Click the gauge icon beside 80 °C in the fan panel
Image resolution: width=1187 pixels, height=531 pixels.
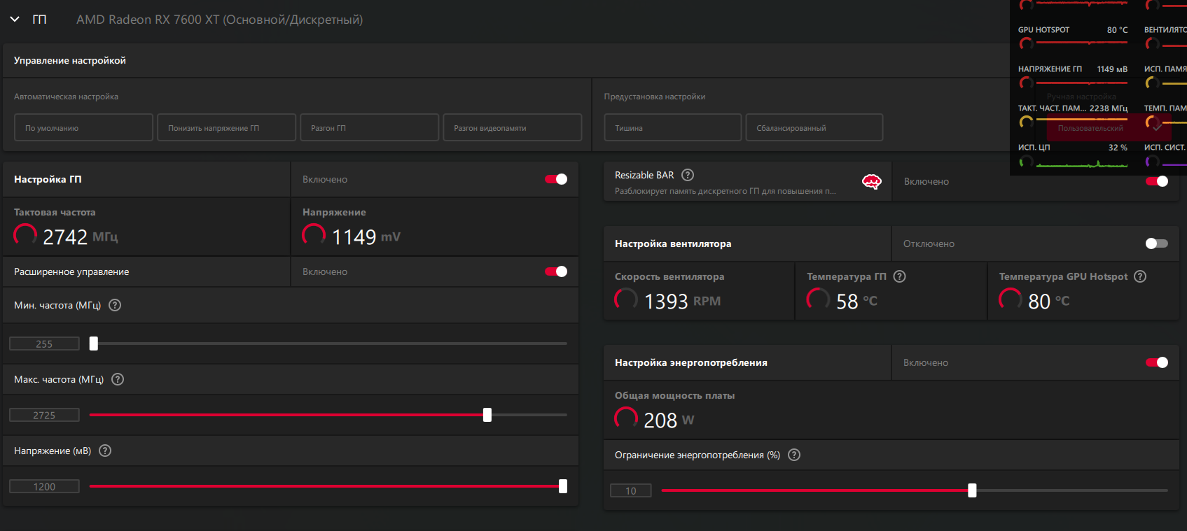pyautogui.click(x=1010, y=299)
